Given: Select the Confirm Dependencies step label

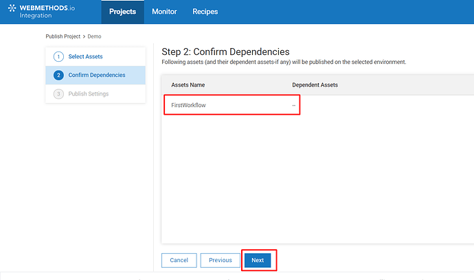Looking at the screenshot, I should [x=97, y=75].
